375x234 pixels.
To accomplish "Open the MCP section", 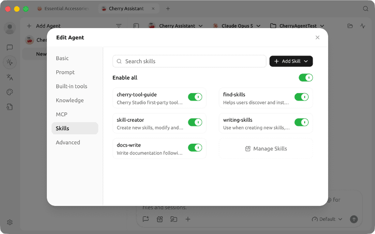I will (x=75, y=114).
